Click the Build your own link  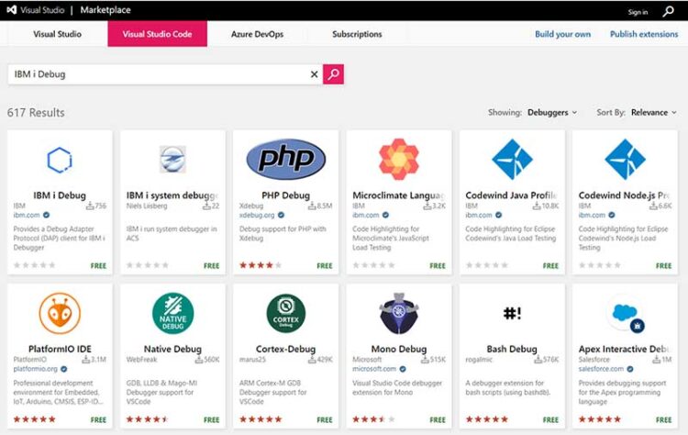point(562,34)
